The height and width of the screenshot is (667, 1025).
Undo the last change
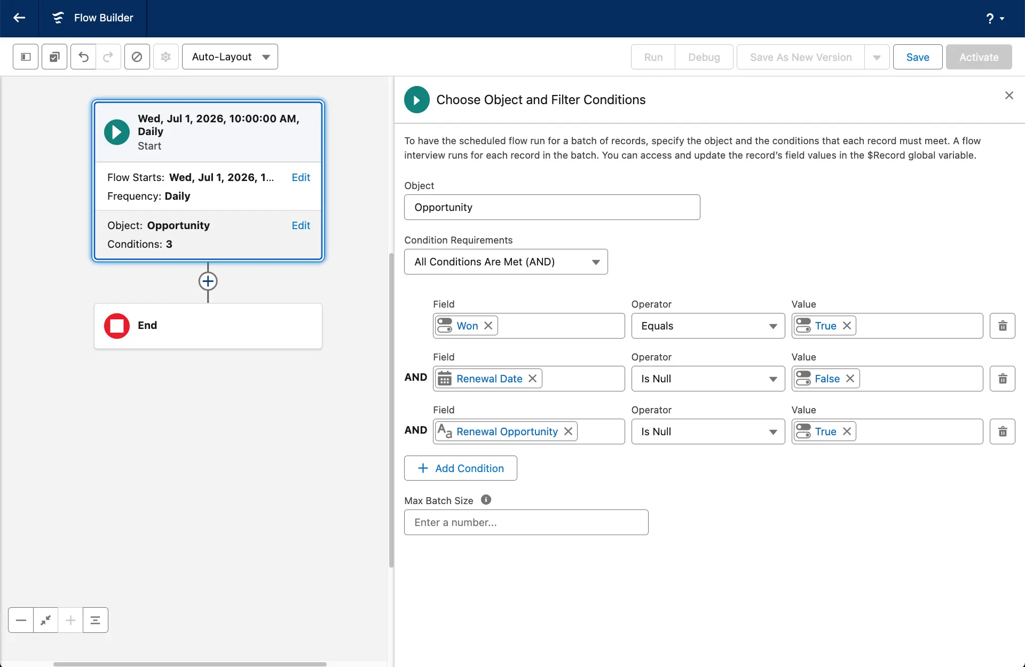(83, 57)
